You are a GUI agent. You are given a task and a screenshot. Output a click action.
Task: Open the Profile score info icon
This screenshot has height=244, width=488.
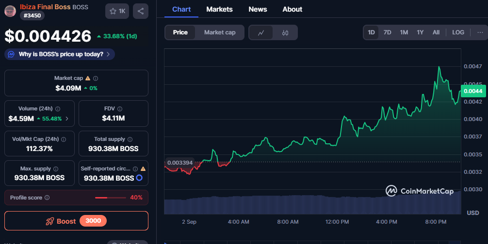tap(47, 198)
